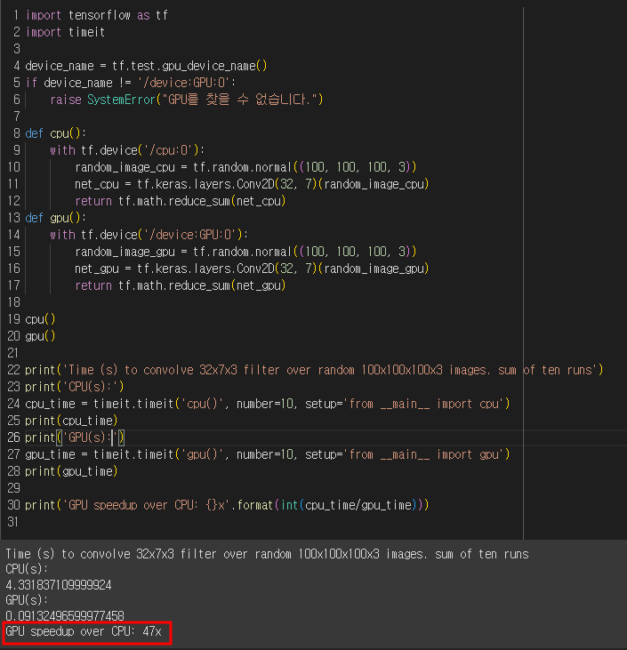Click line number 1 in the gutter

17,15
